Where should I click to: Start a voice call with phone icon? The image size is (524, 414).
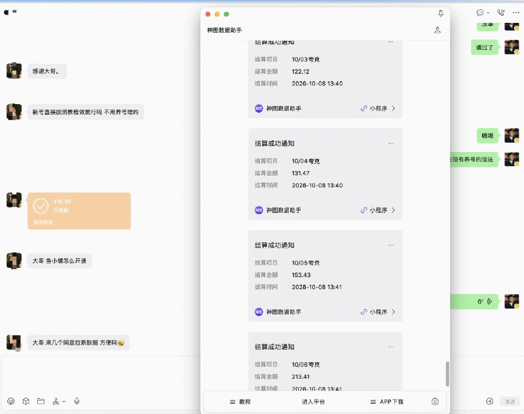501,12
